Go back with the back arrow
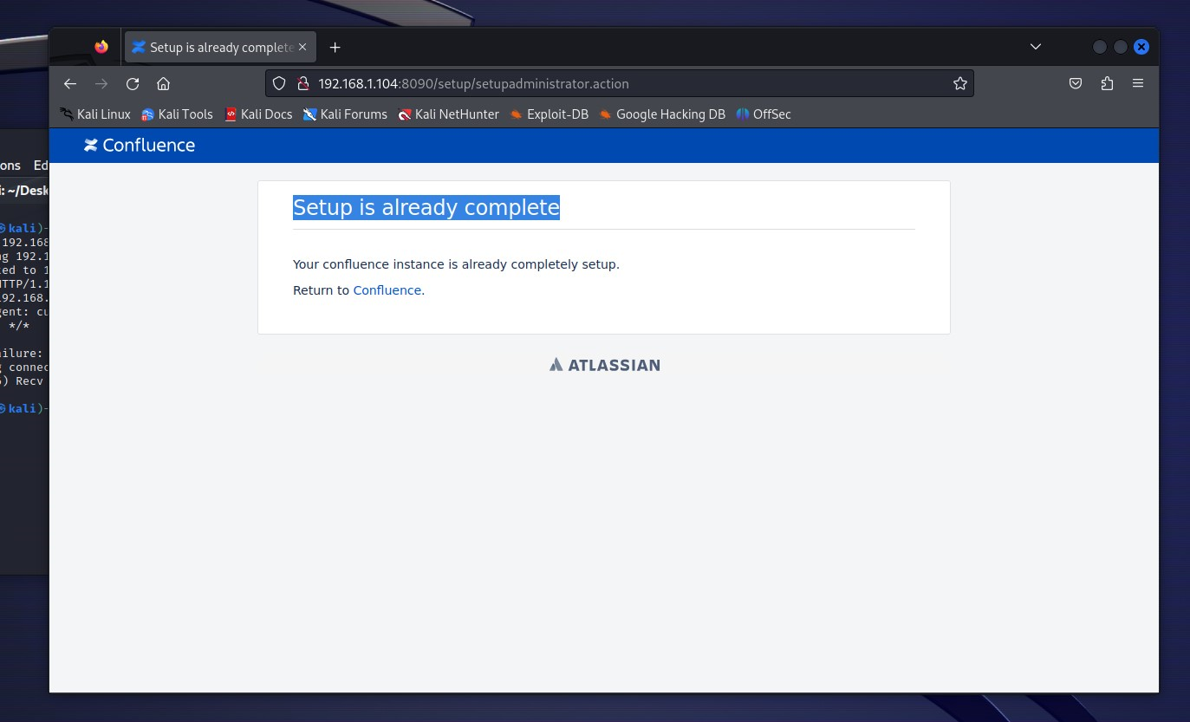The width and height of the screenshot is (1190, 722). tap(70, 83)
